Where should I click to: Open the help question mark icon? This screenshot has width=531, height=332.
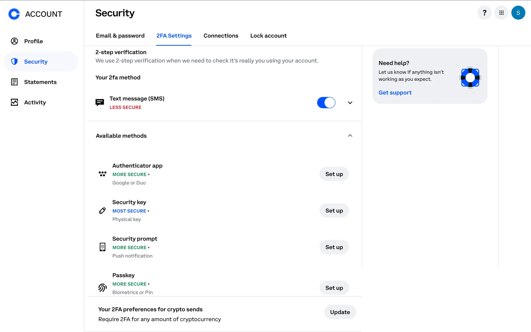[484, 13]
